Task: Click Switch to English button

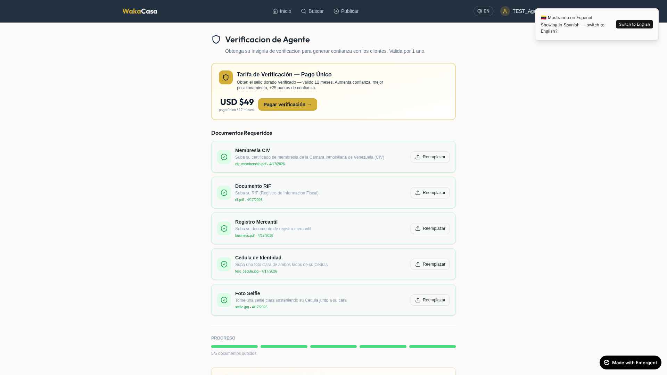Action: tap(634, 24)
